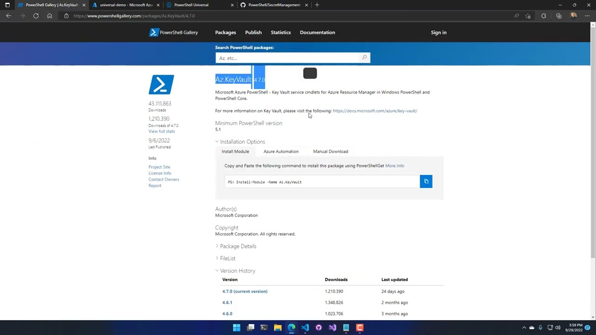Open the Publish menu item
596x335 pixels.
pyautogui.click(x=253, y=33)
